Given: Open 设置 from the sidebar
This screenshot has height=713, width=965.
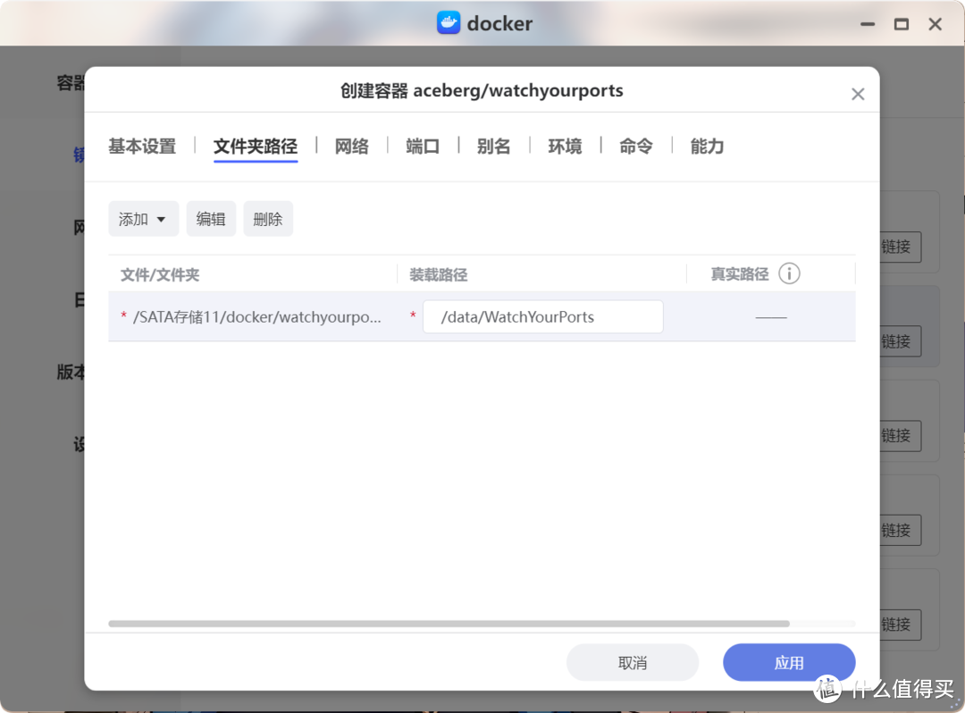Looking at the screenshot, I should coord(80,444).
